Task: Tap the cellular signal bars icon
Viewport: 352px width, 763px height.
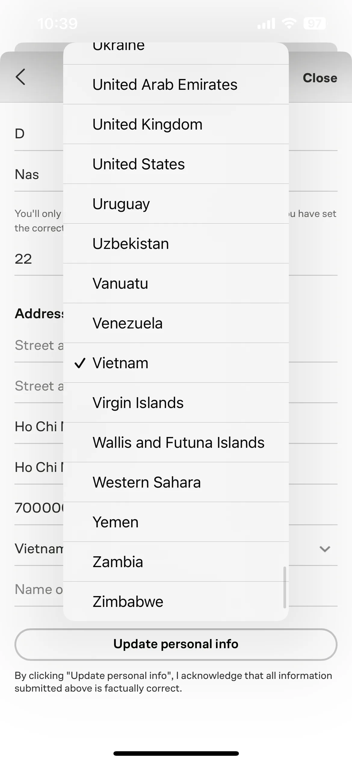Action: coord(266,23)
